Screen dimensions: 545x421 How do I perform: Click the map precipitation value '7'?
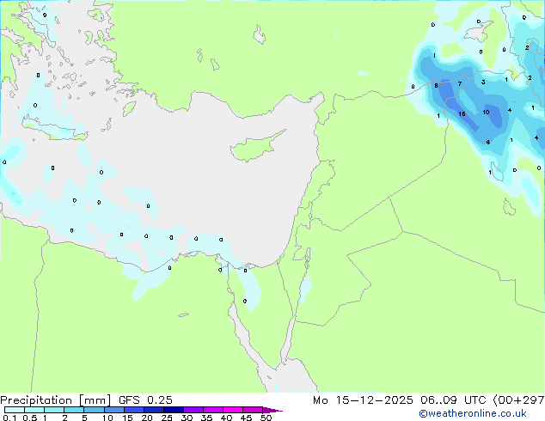(460, 83)
